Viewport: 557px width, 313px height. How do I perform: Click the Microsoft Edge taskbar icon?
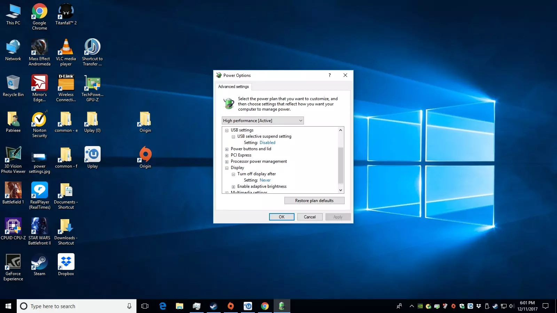coord(163,306)
